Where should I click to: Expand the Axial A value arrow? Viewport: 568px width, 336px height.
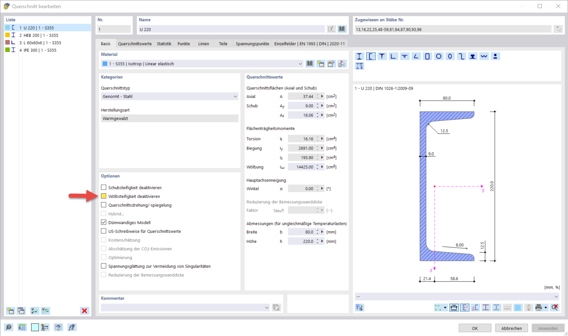pos(322,97)
